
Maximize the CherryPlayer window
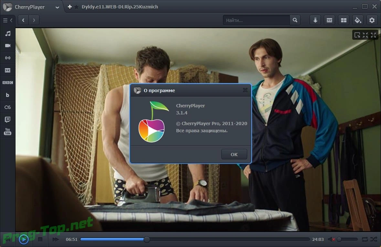[365, 6]
